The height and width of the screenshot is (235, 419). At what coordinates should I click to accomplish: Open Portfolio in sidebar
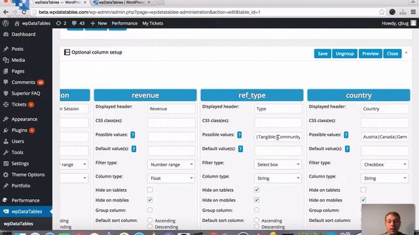[x=20, y=185]
